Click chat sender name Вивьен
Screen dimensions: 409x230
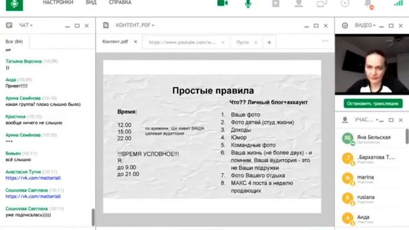(13, 153)
